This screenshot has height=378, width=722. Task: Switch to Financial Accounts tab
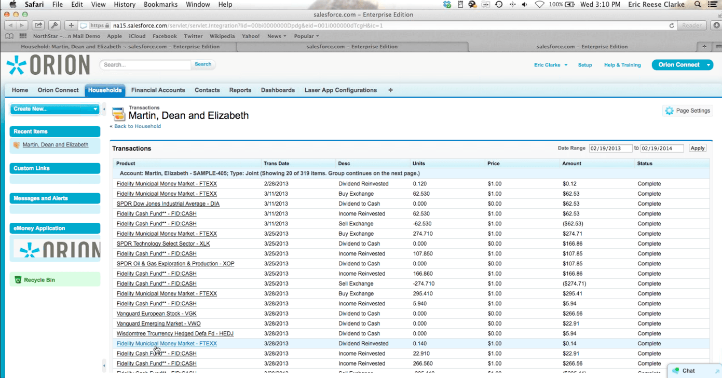(x=158, y=90)
